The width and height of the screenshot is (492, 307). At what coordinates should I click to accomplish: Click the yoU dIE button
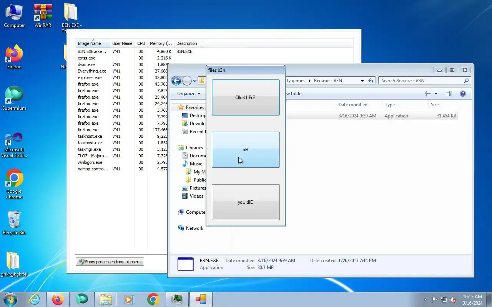point(246,202)
